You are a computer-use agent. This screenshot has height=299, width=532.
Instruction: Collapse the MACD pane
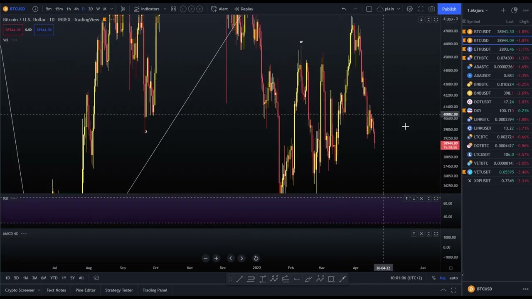[429, 234]
